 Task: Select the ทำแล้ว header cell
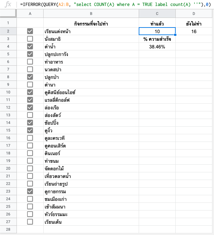[x=157, y=23]
